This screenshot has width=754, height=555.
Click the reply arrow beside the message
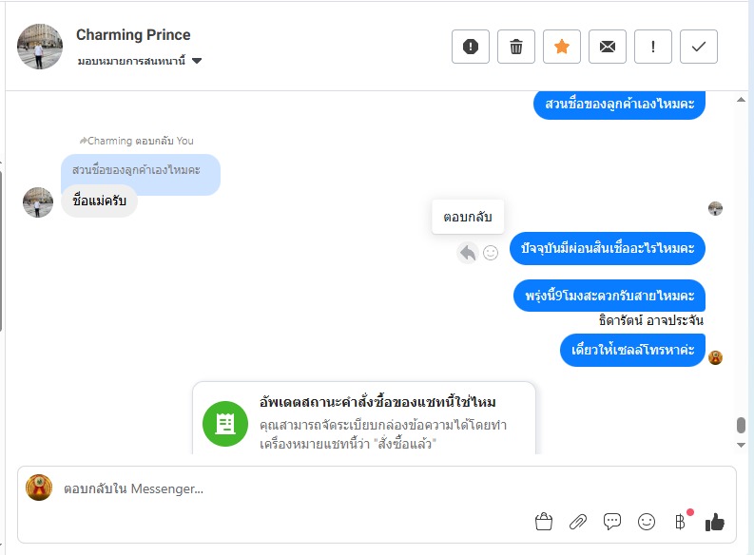tap(467, 253)
